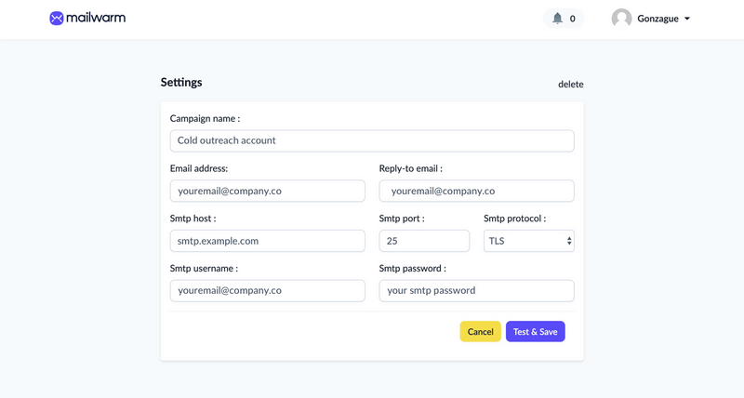Click the Smtp protocol stepper arrows
Screen dimensions: 744x398
pos(569,241)
